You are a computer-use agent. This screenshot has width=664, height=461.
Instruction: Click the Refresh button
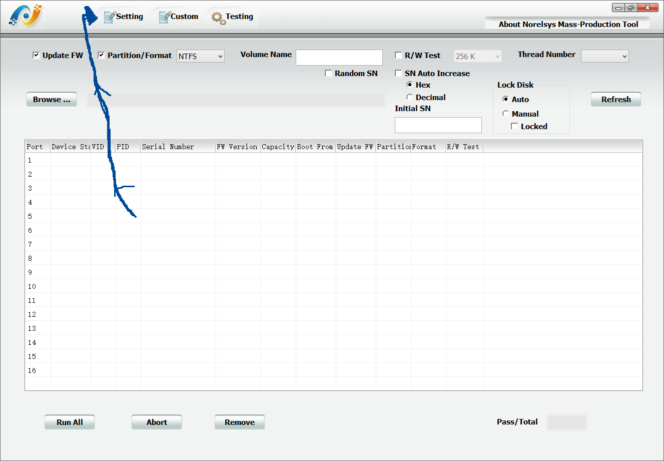pyautogui.click(x=616, y=99)
